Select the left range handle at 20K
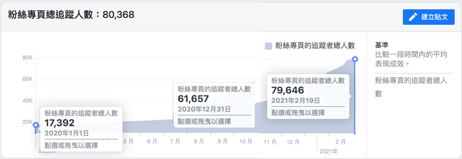462x159 pixels. (36, 125)
